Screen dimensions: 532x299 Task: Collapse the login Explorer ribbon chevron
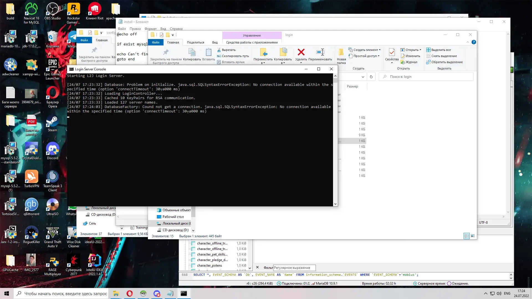pos(467,42)
